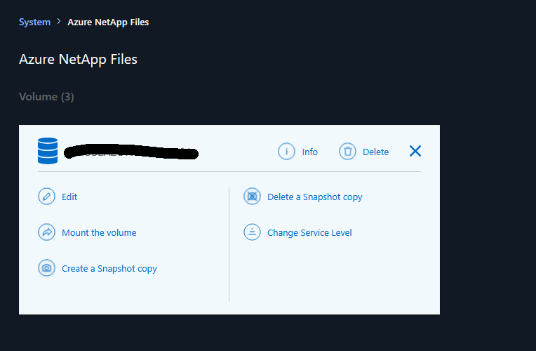The width and height of the screenshot is (536, 351).
Task: Select the Delete text link
Action: pos(375,152)
